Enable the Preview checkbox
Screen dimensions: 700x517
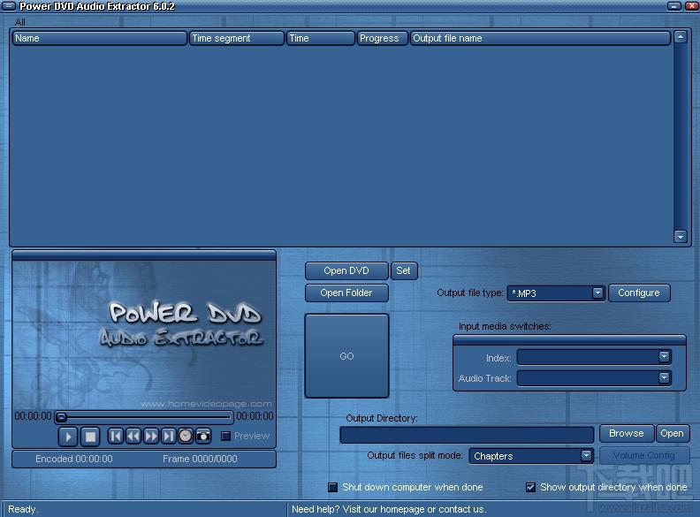click(226, 436)
